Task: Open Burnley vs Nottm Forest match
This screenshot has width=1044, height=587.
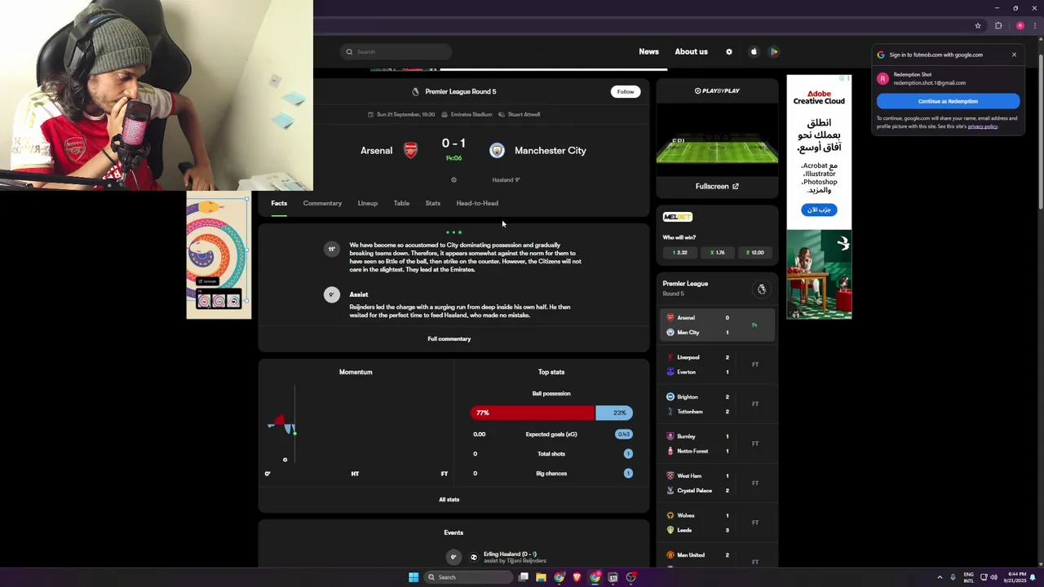Action: 717,444
